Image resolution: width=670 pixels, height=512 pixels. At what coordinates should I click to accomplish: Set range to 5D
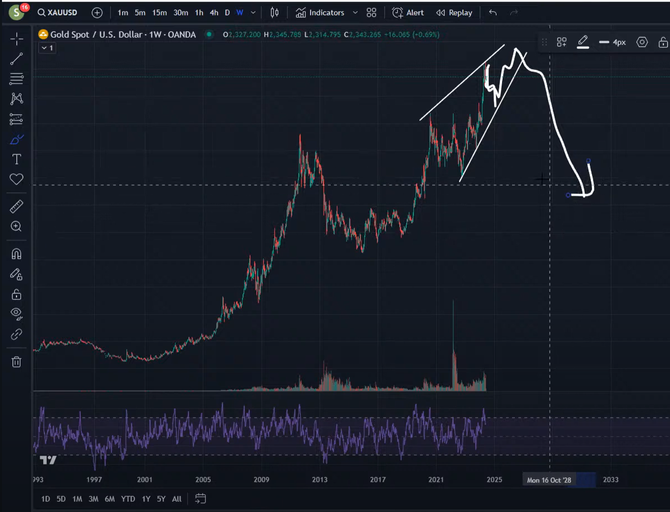point(61,499)
